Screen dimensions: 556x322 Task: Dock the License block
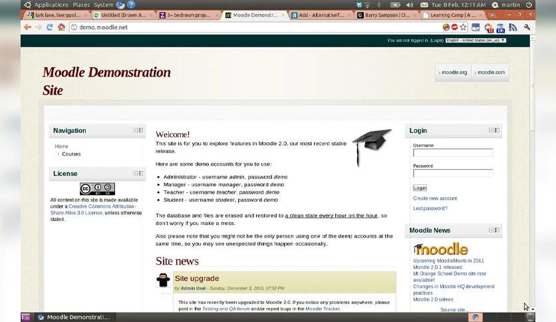141,173
